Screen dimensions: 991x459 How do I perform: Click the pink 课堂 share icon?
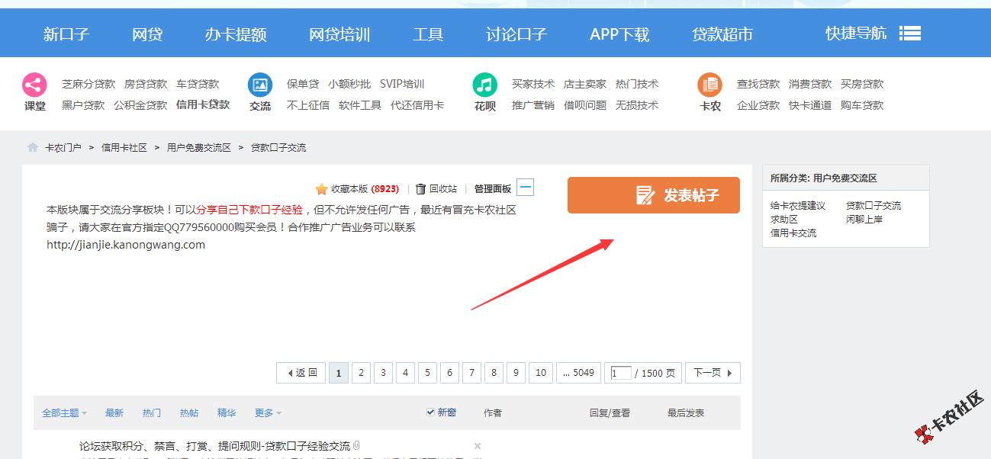click(x=34, y=85)
